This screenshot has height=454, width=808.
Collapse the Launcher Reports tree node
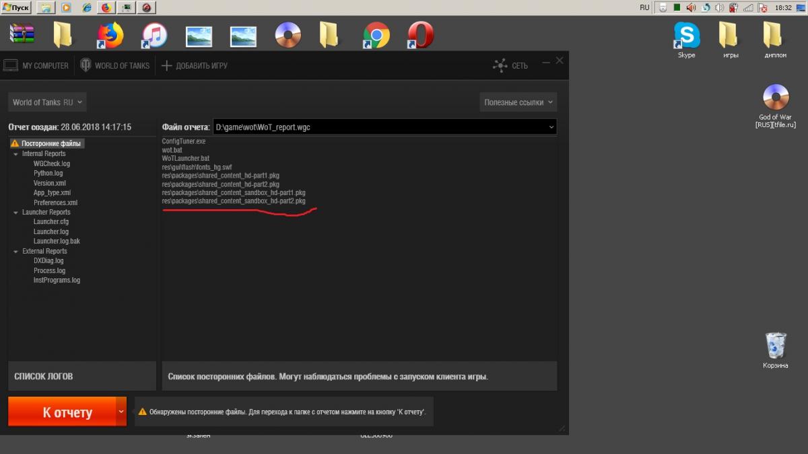[x=15, y=213]
